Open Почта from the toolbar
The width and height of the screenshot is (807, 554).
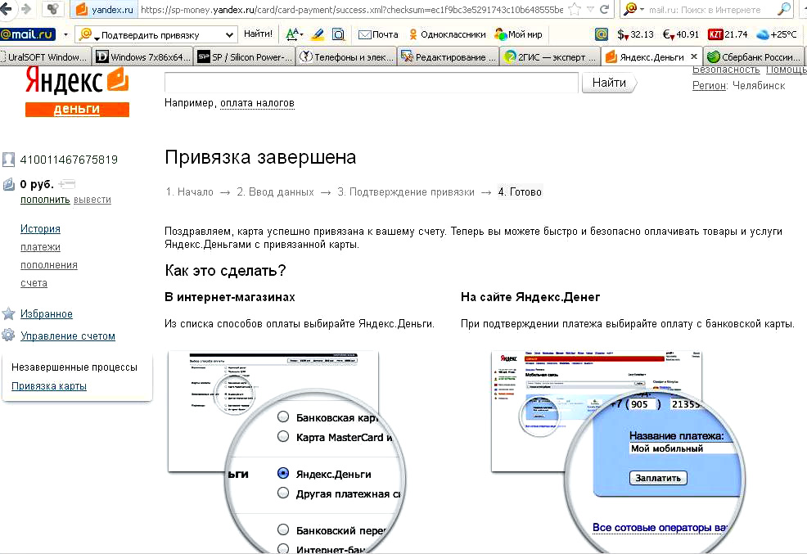tap(378, 34)
